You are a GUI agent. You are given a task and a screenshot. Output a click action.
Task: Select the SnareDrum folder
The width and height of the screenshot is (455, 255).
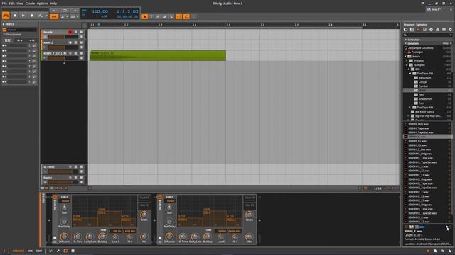click(425, 99)
